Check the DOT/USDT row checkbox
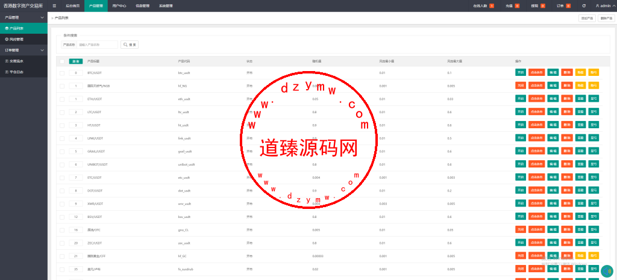617x280 pixels. [x=62, y=191]
